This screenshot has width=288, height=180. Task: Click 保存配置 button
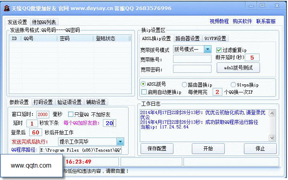[x=157, y=148]
